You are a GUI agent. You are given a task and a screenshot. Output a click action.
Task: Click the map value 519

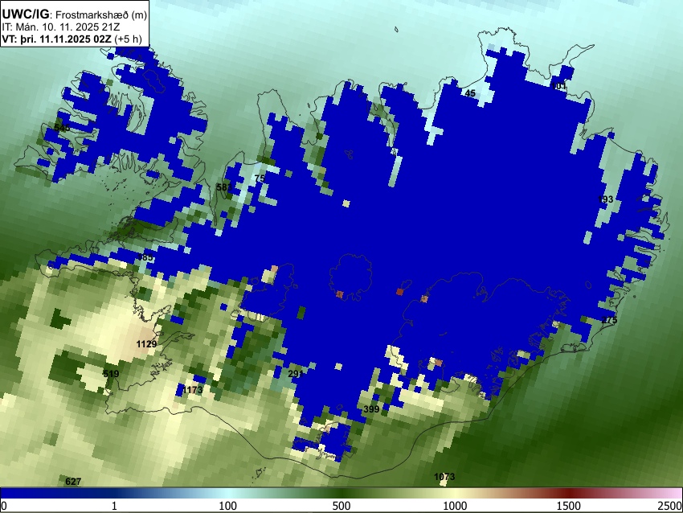coord(111,374)
